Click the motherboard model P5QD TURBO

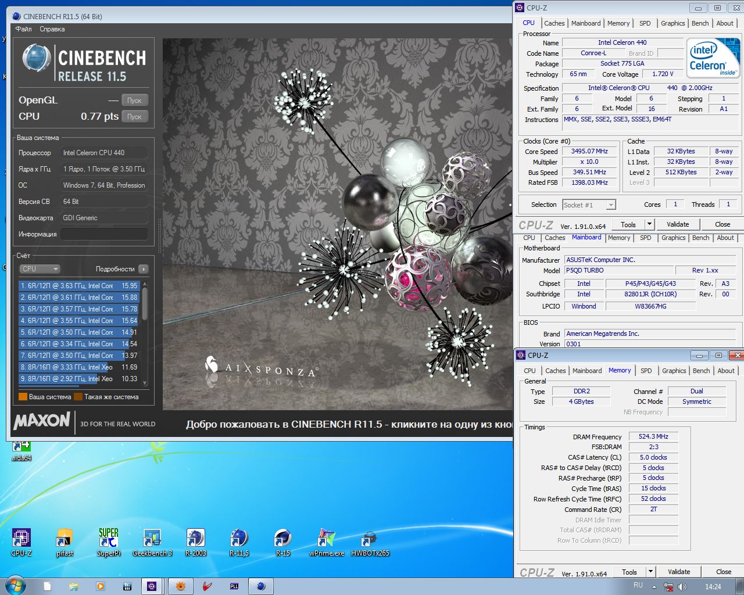[x=618, y=270]
